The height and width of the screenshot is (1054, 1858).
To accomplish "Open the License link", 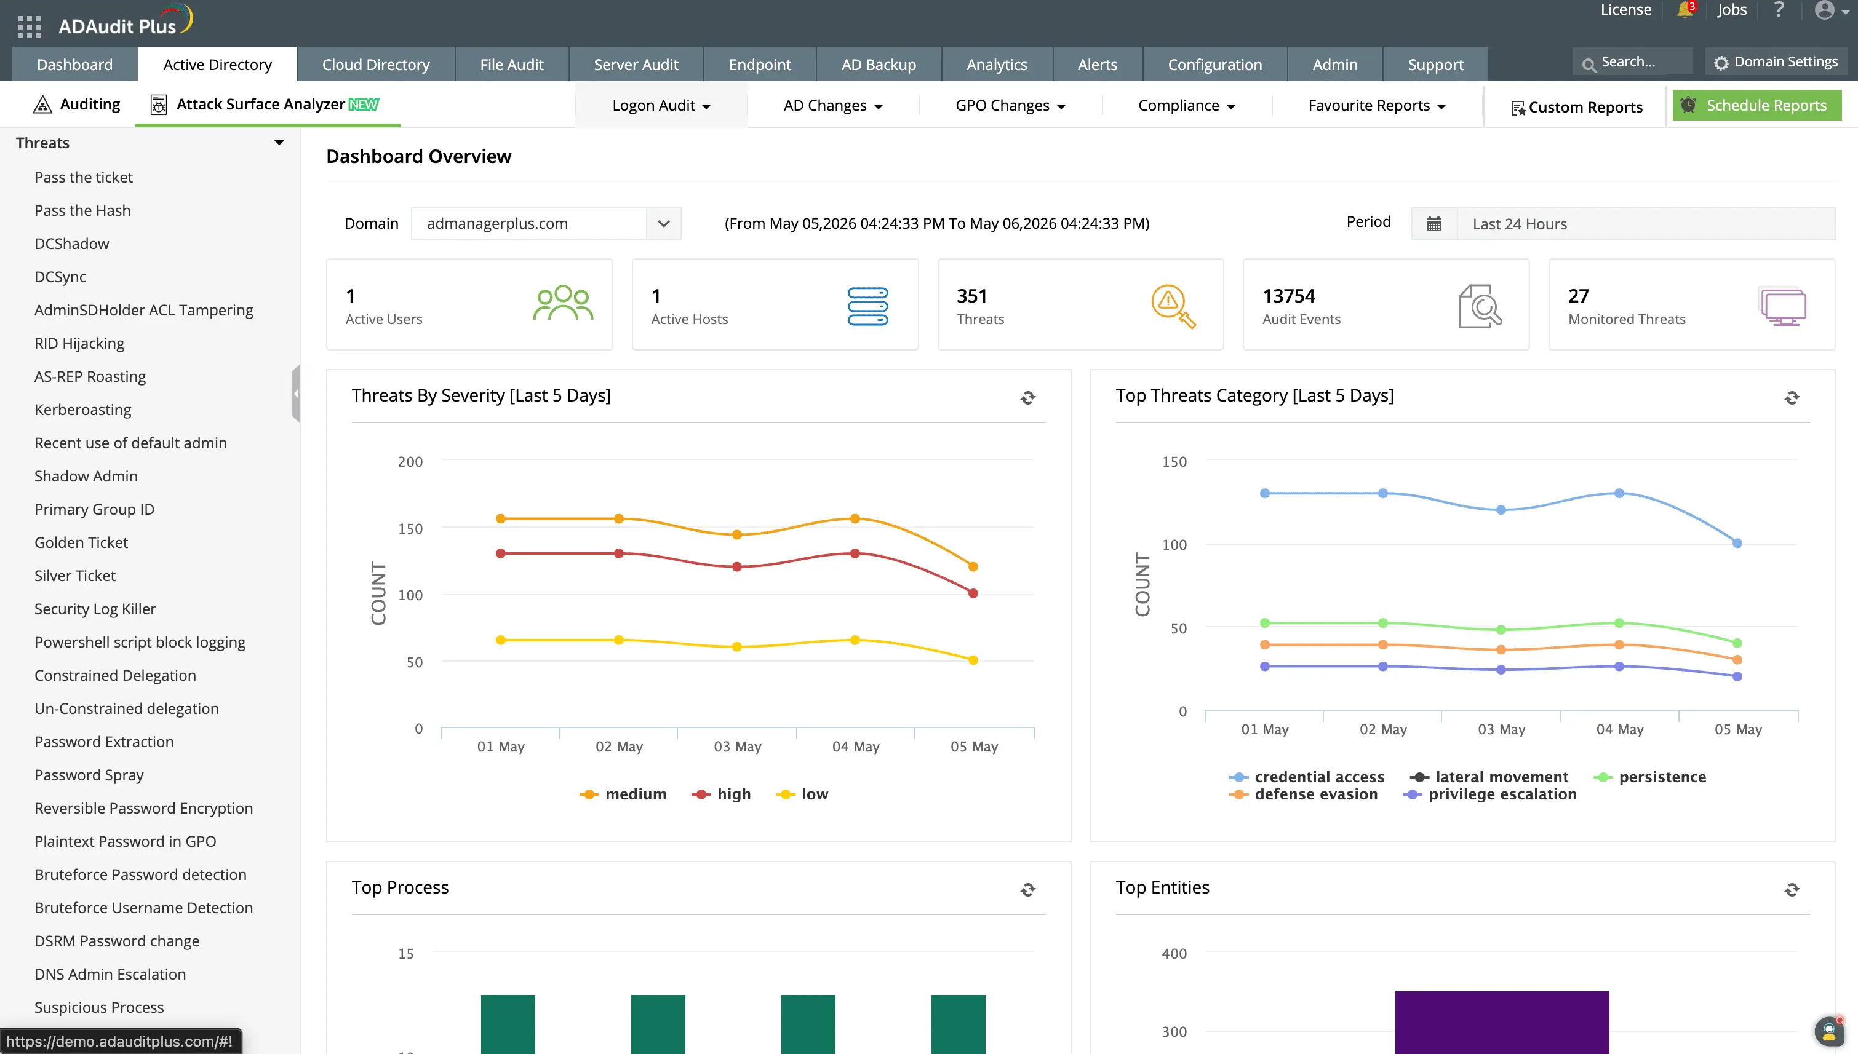I will (x=1625, y=10).
